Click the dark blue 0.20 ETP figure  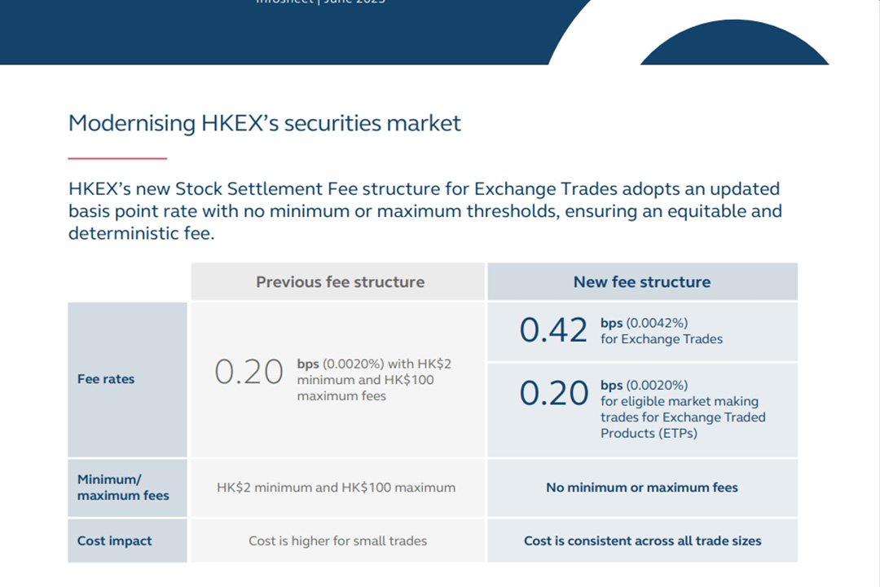pyautogui.click(x=553, y=393)
